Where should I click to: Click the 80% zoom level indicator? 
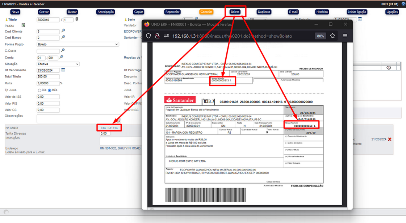pos(320,36)
